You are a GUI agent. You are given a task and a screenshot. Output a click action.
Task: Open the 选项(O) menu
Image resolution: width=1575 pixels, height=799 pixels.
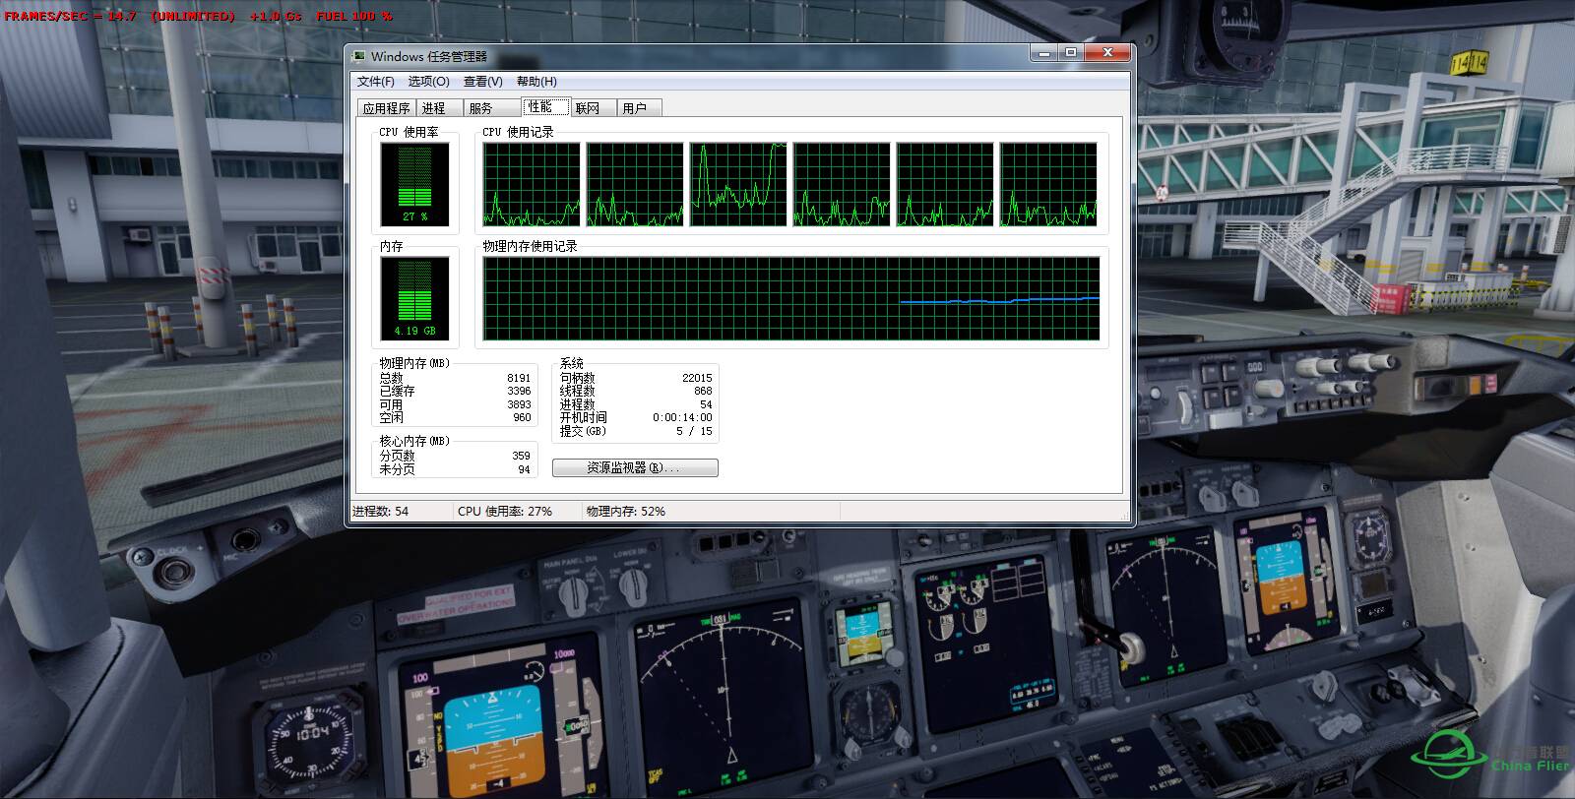click(428, 82)
